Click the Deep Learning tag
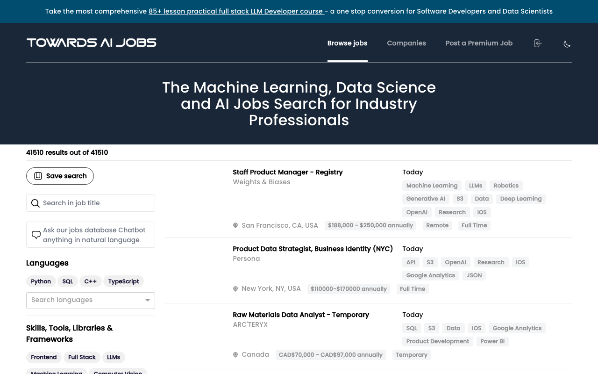 521,199
